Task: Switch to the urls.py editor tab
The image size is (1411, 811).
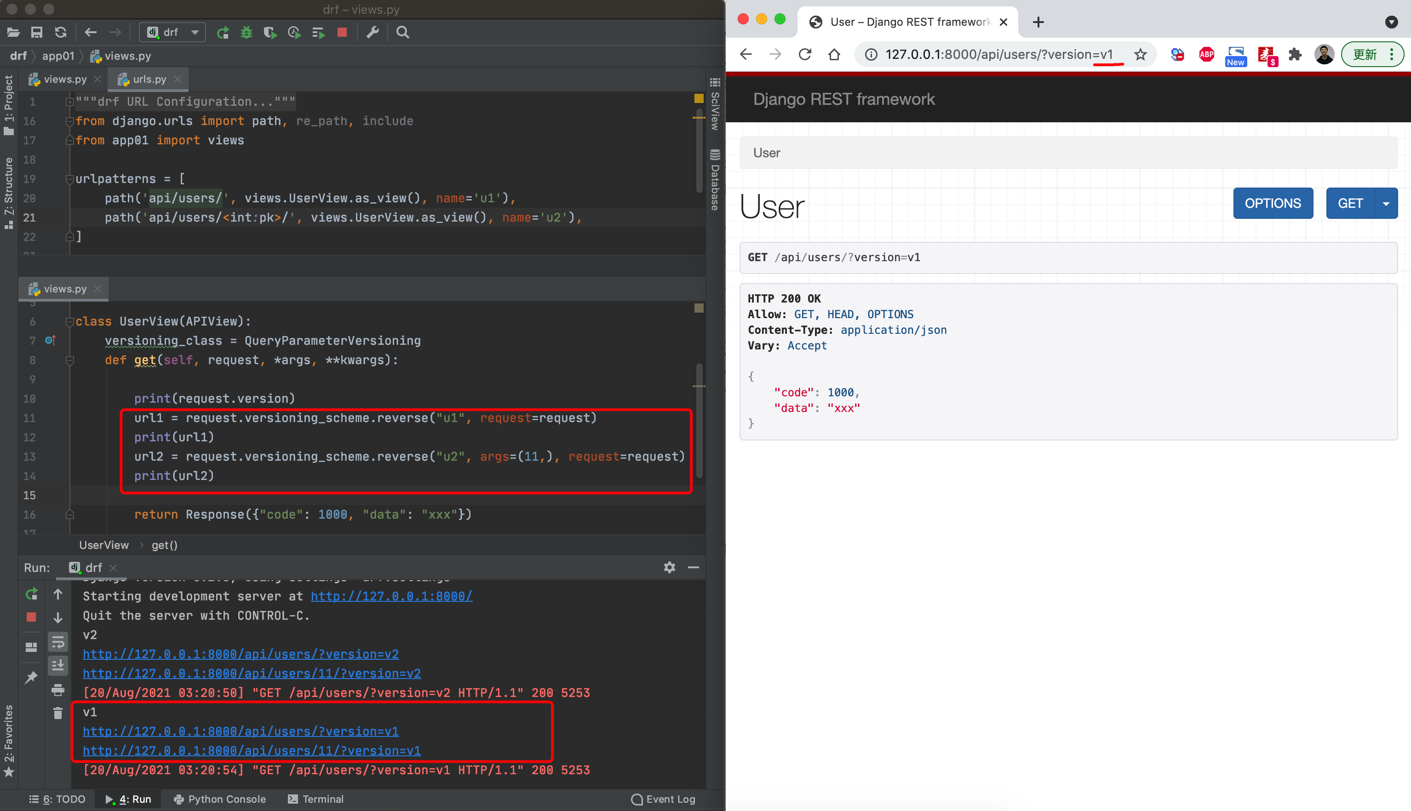Action: pyautogui.click(x=148, y=79)
